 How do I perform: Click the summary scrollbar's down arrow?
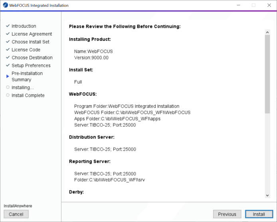[267, 195]
